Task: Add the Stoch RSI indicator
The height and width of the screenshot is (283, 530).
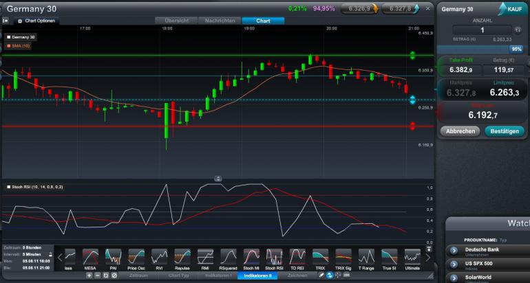Action: click(274, 258)
